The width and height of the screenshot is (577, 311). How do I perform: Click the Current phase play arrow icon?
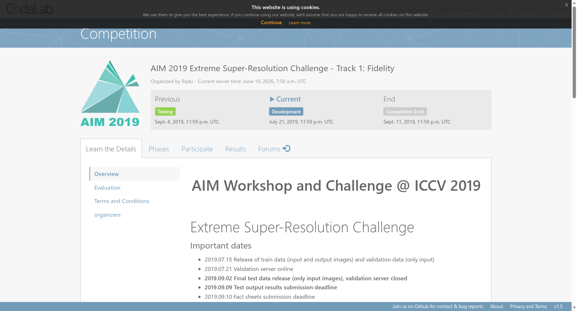point(272,99)
